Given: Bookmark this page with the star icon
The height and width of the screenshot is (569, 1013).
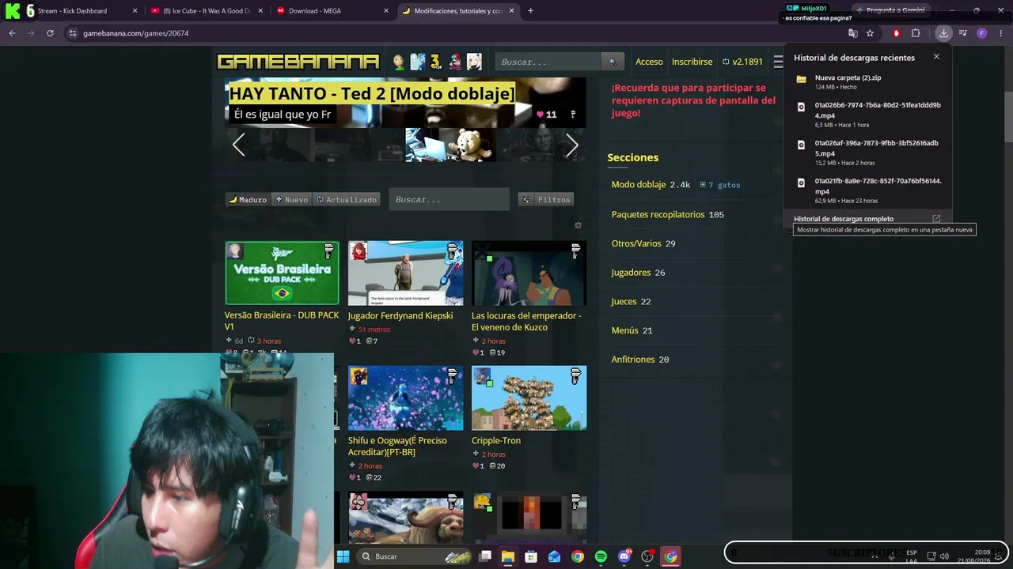Looking at the screenshot, I should coord(870,33).
